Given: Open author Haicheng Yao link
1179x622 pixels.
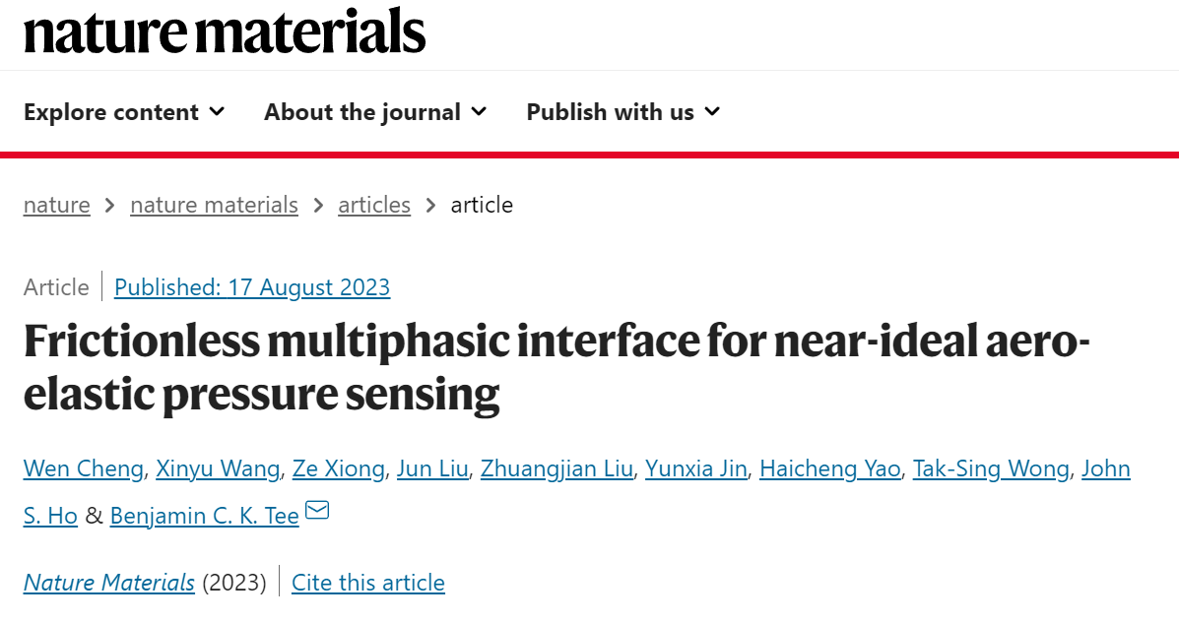Looking at the screenshot, I should (x=830, y=468).
